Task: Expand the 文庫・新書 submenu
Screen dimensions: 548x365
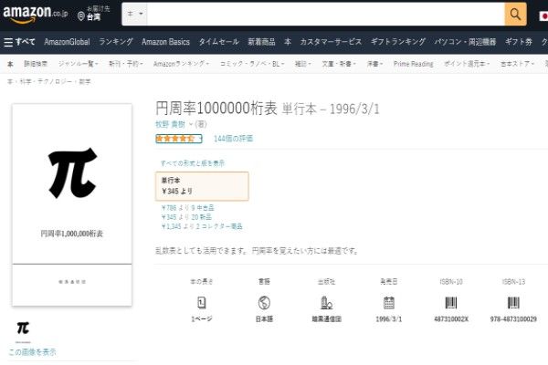Action: click(x=339, y=64)
